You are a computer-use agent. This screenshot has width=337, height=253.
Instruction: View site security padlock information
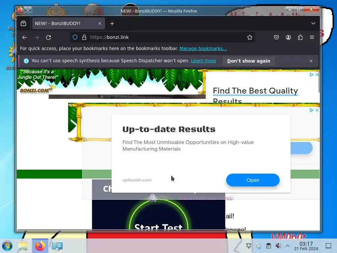pos(84,37)
